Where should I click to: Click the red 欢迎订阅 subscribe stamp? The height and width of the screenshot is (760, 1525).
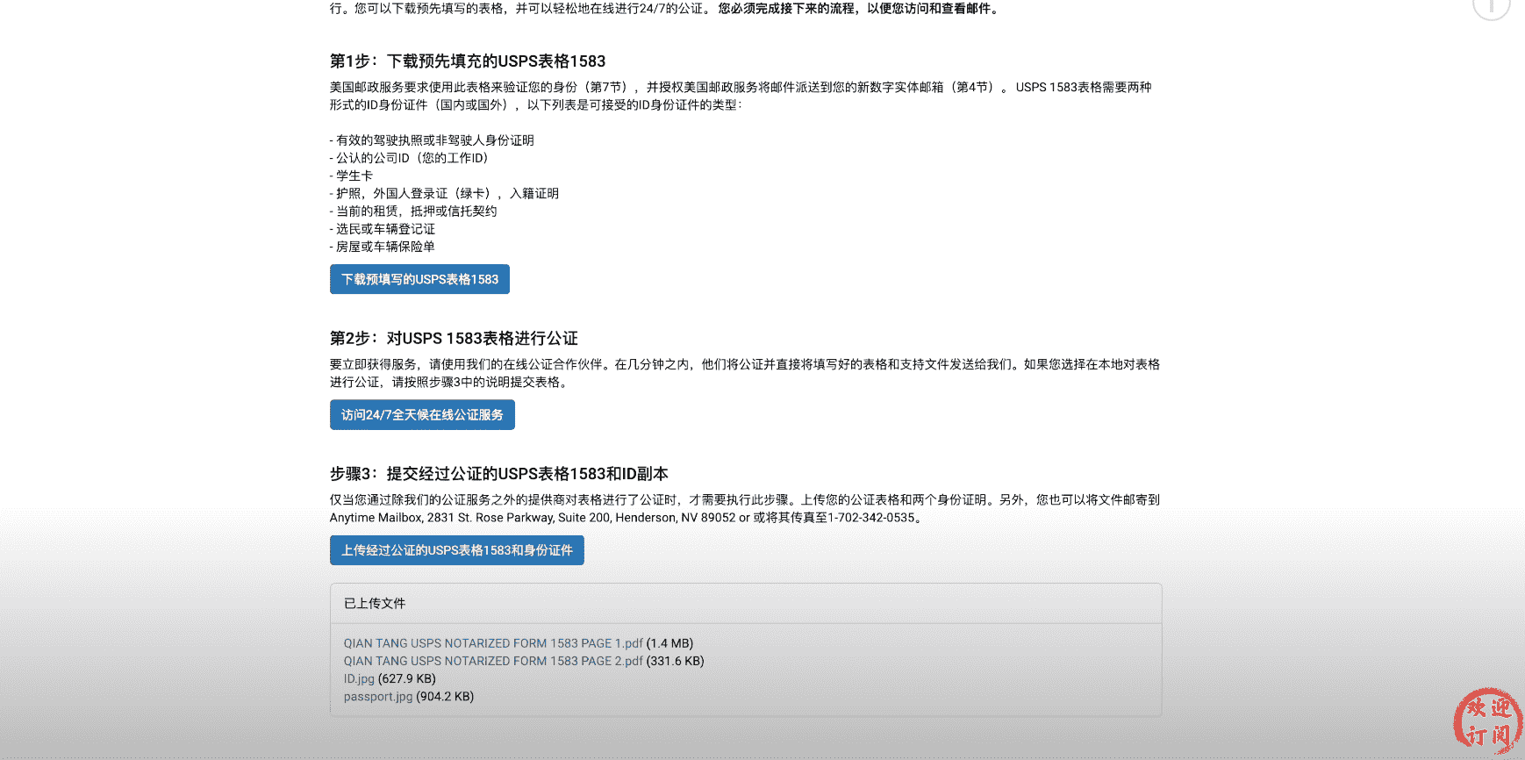click(1487, 720)
